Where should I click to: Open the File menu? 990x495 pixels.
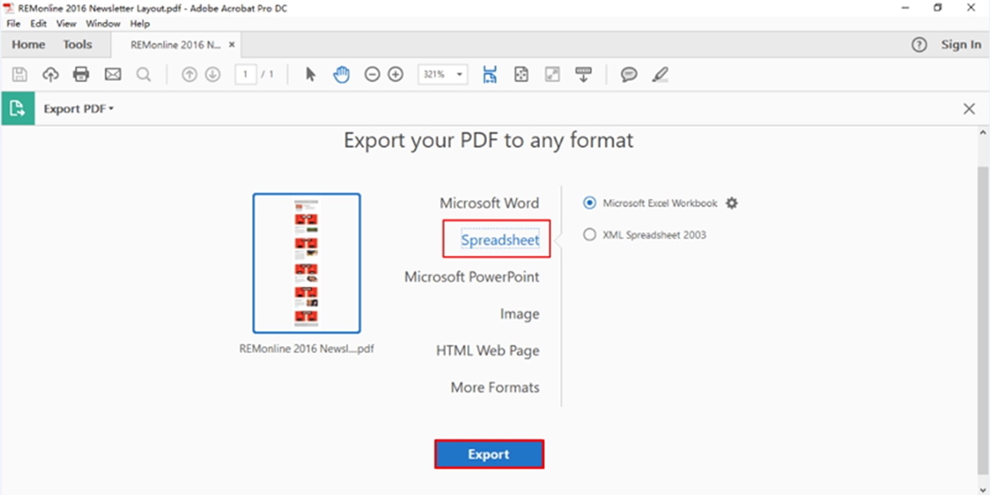(13, 24)
